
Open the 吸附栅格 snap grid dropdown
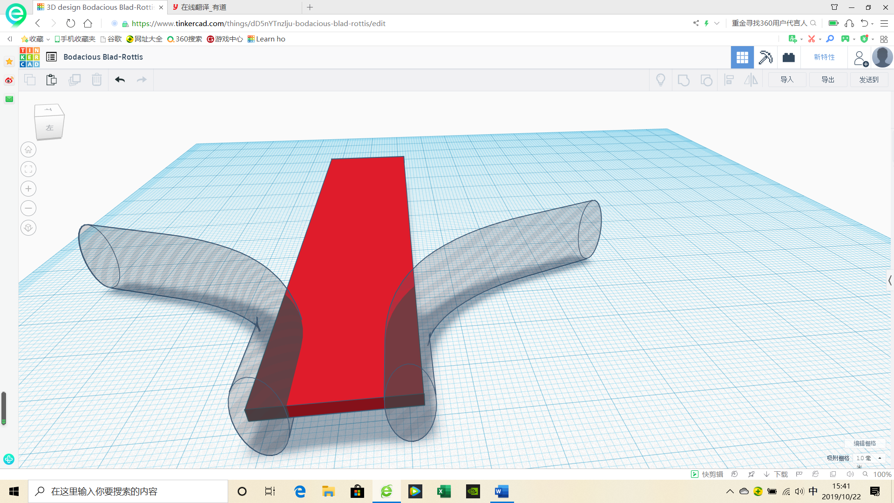click(869, 458)
